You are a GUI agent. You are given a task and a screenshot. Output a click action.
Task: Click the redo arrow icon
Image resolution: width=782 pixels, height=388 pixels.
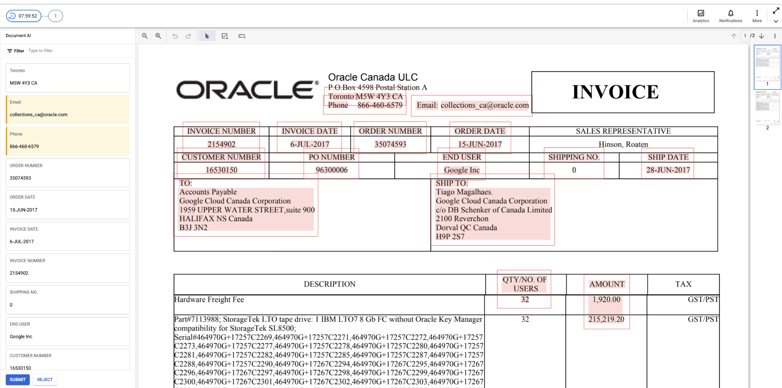188,36
